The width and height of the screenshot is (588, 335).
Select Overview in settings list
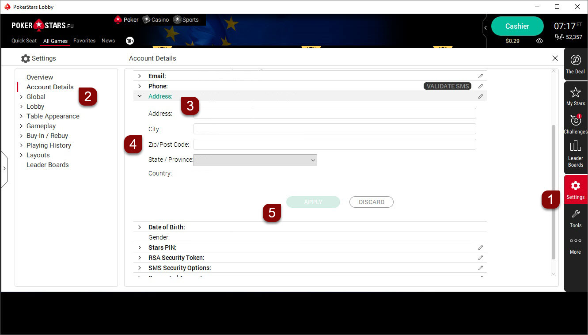click(x=40, y=77)
